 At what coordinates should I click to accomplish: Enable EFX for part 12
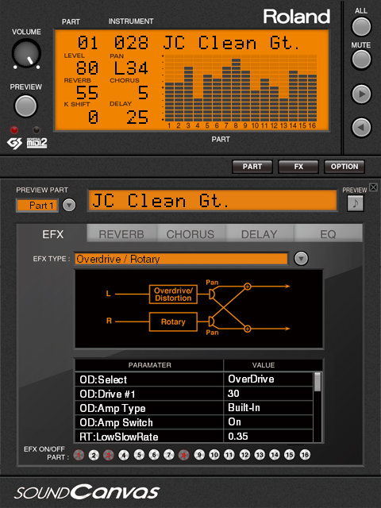[x=244, y=455]
